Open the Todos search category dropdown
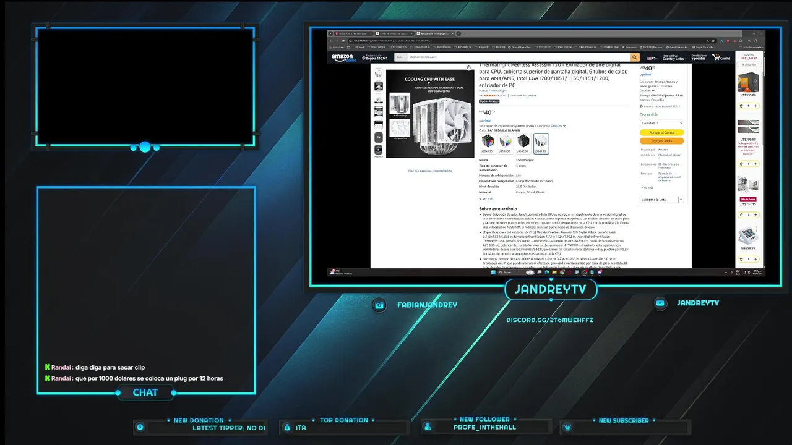Screen dimensions: 792x445 coord(401,57)
